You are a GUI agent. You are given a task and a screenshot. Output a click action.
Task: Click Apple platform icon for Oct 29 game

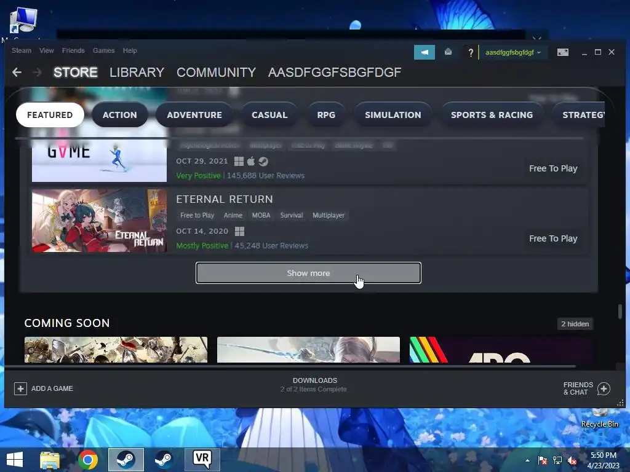point(251,162)
